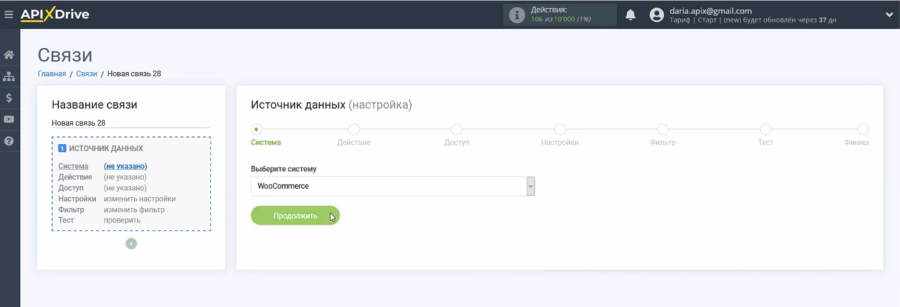Click the Доступ step label

click(457, 142)
